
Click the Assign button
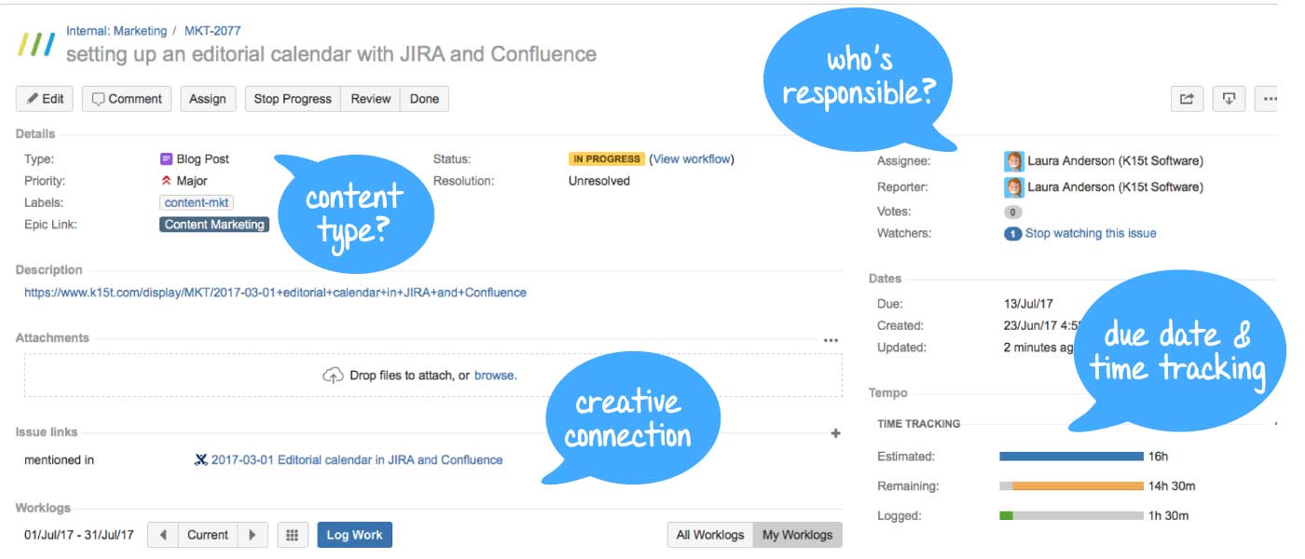[x=208, y=99]
